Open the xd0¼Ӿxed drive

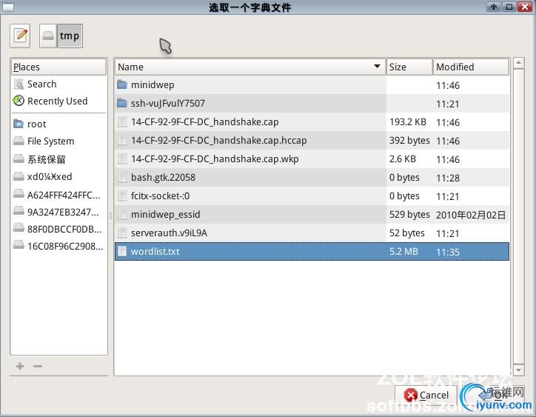point(58,176)
